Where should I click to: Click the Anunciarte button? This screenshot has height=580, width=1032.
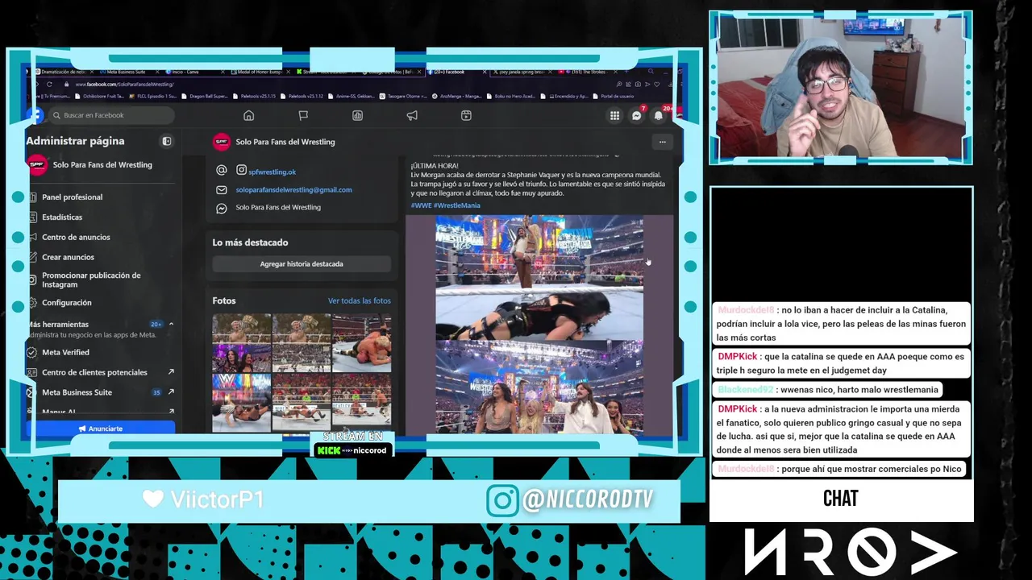[x=101, y=429]
